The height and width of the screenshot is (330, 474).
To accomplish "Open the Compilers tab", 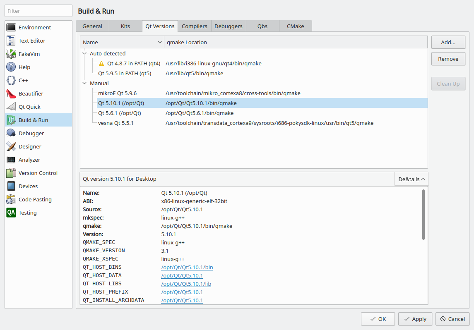I will point(195,26).
